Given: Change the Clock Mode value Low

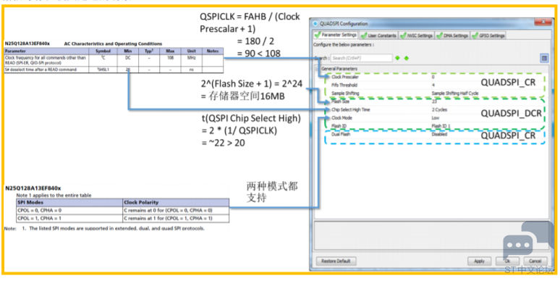Looking at the screenshot, I should 436,118.
